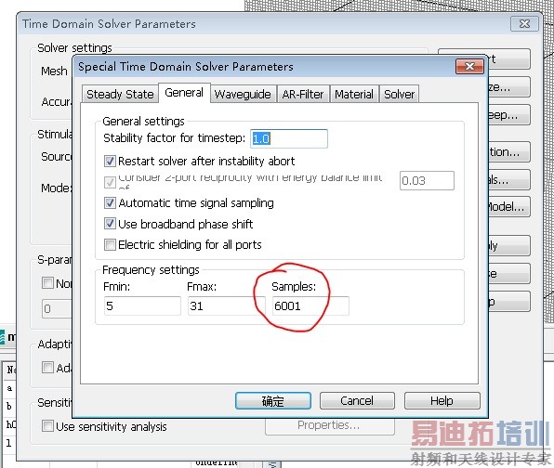Open the Help button

coord(442,401)
